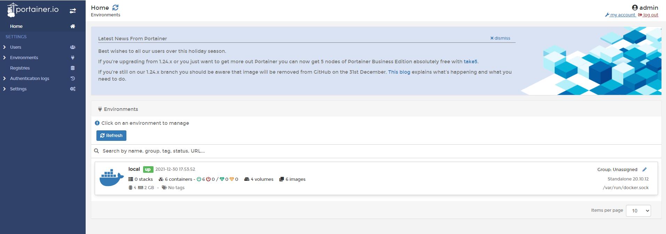Click the Registries database icon
Screen dimensions: 666x234
pos(72,68)
